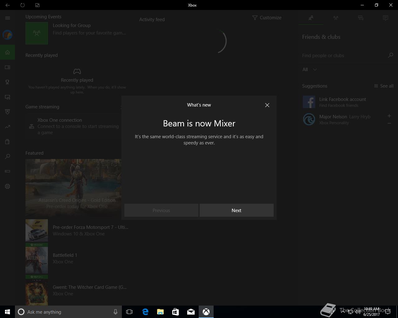Click the compact view icon in title bar
Viewport: 398px width, 318px height.
point(37,5)
